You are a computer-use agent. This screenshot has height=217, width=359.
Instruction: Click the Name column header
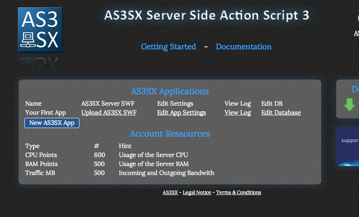pyautogui.click(x=34, y=104)
